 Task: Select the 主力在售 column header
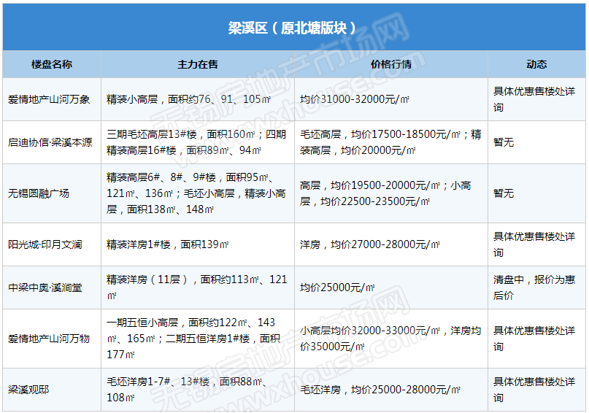(198, 65)
